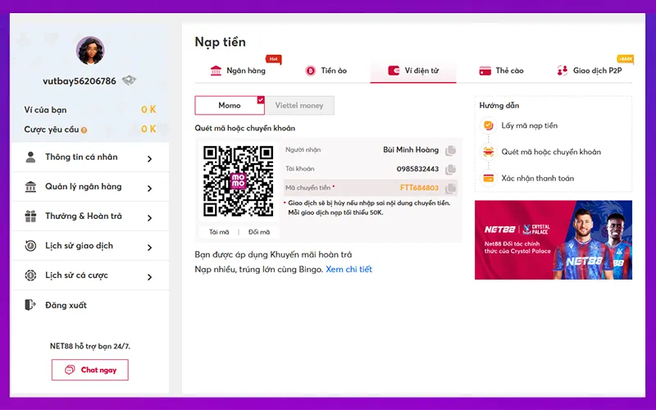Open the Xem chi tiết link
Viewport: 656px width, 410px height.
349,270
